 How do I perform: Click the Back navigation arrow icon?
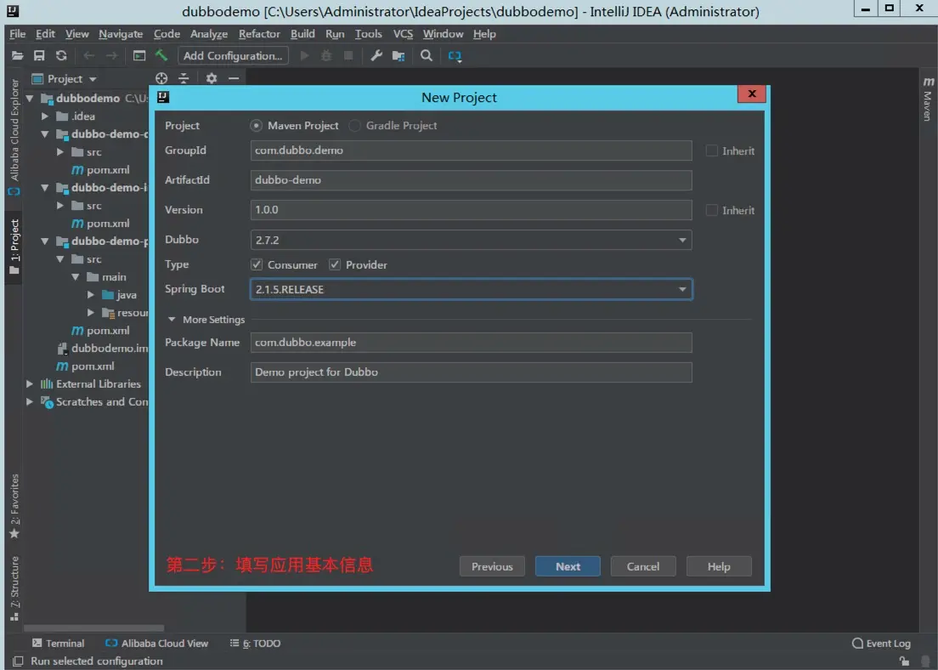[x=89, y=55]
